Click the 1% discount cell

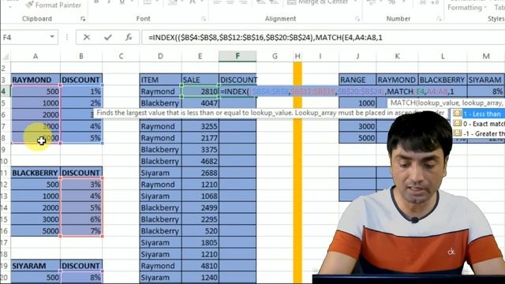[81, 92]
